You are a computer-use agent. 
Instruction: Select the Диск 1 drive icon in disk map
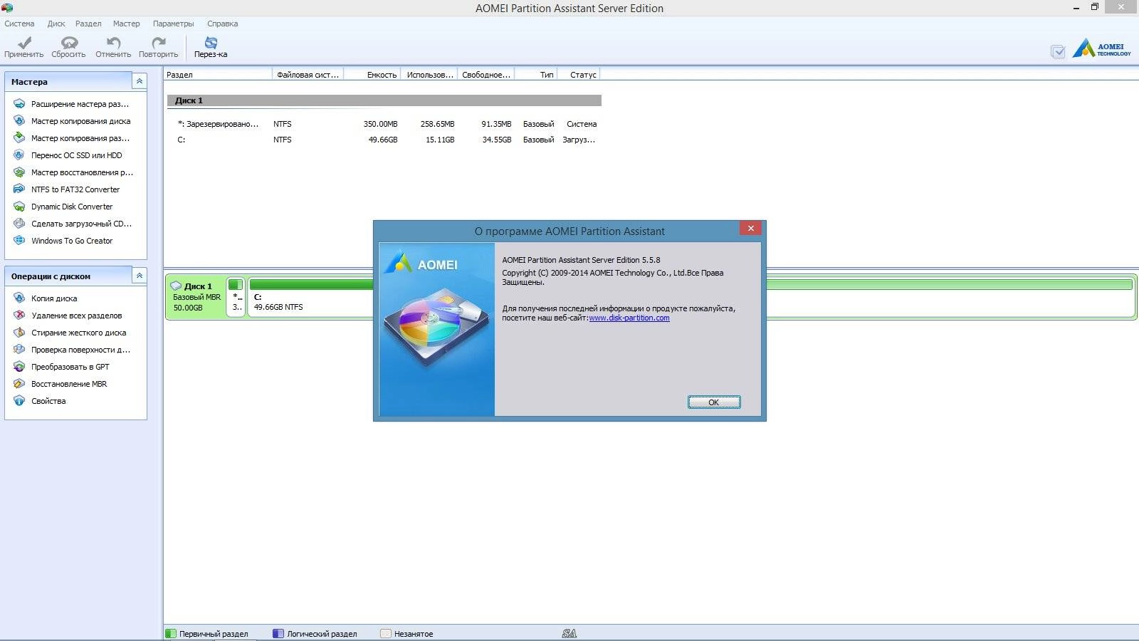pos(176,286)
